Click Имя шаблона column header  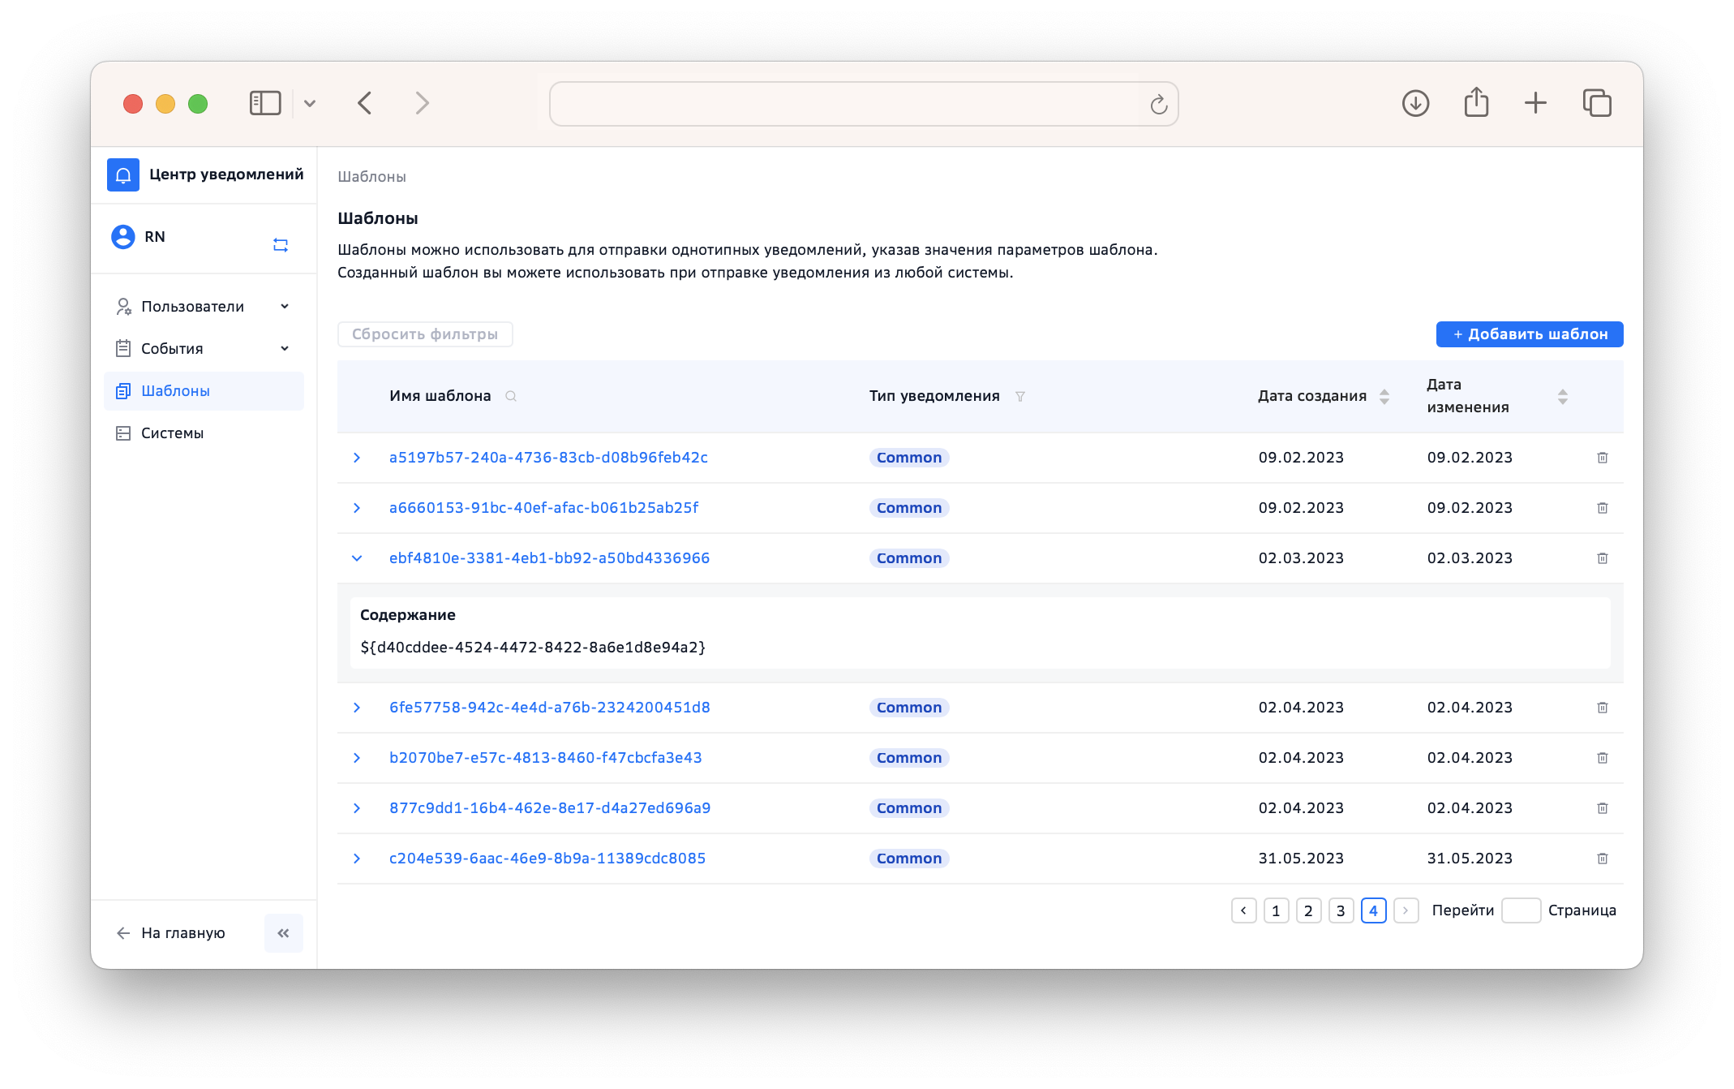point(440,396)
